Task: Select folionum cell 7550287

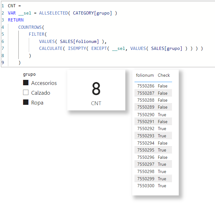Action: click(x=146, y=93)
